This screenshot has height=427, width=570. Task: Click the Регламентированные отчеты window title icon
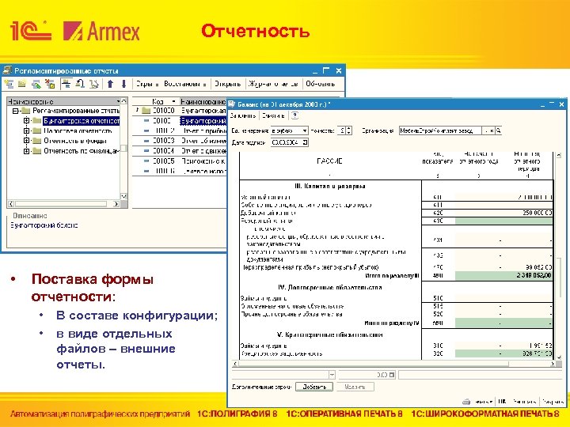(x=7, y=70)
